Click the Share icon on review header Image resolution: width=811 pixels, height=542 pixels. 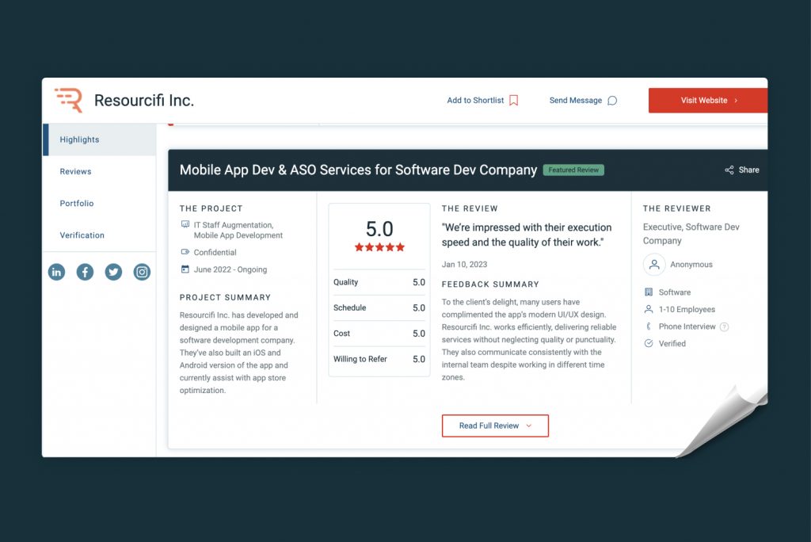(x=729, y=170)
